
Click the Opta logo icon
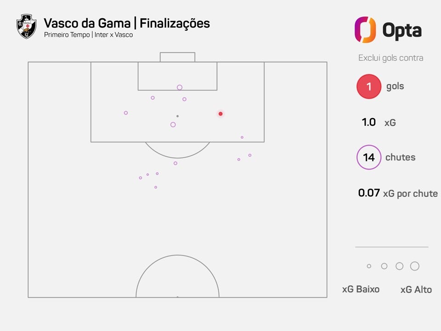[365, 30]
